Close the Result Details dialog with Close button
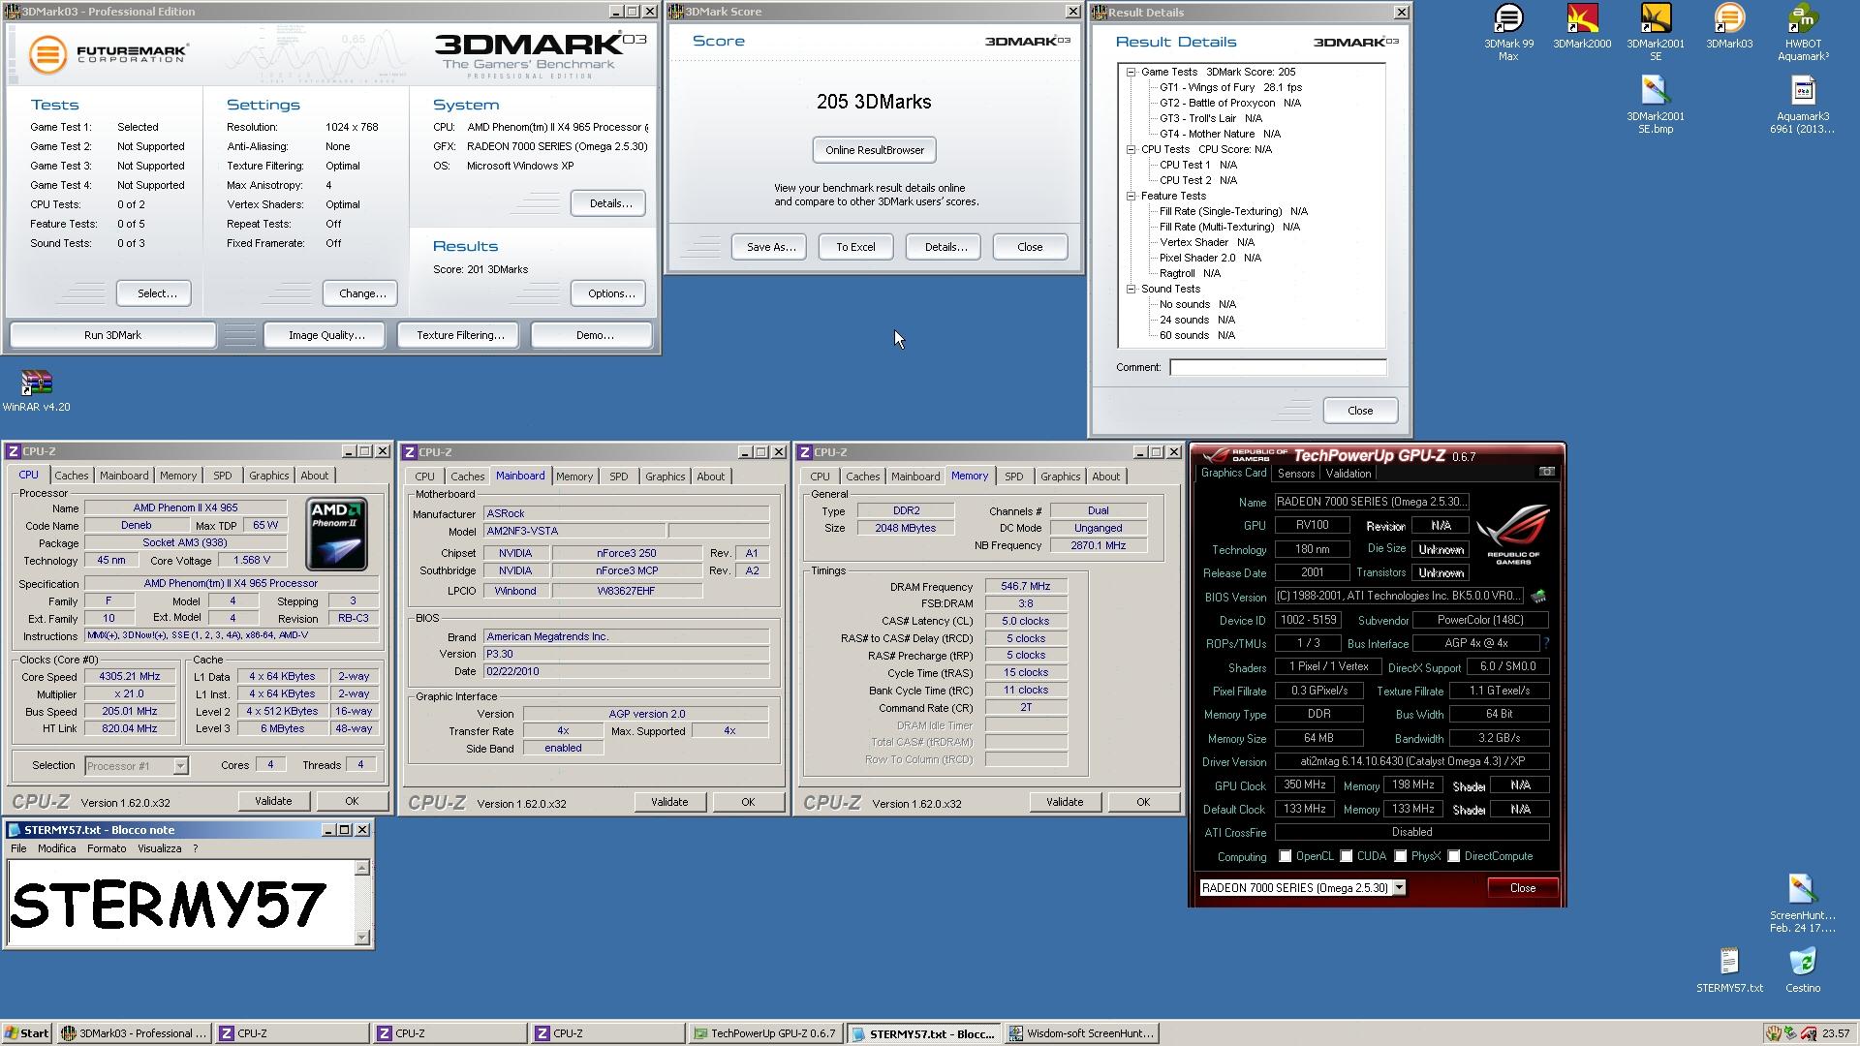The width and height of the screenshot is (1860, 1046). (1360, 411)
